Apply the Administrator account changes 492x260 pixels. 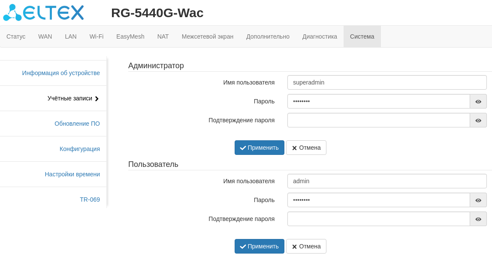(259, 148)
